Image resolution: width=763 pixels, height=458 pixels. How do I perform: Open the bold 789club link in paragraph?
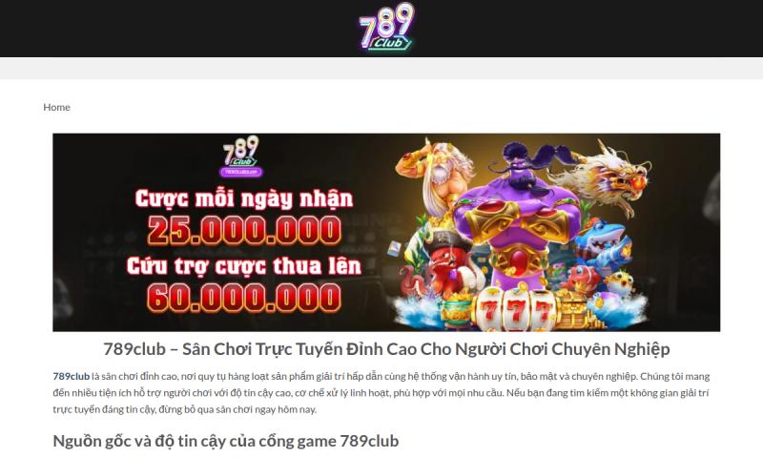point(71,376)
